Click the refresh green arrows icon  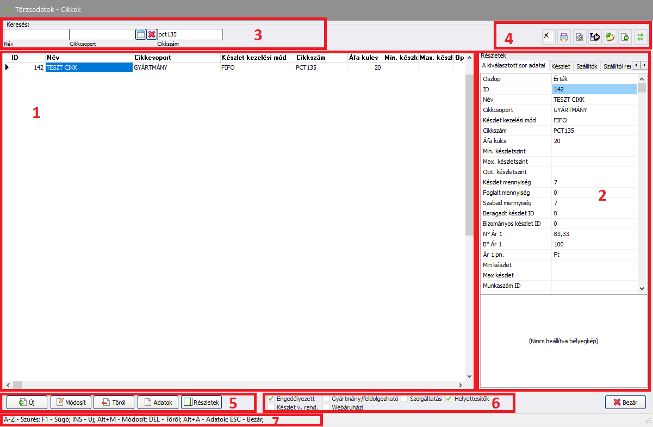640,37
